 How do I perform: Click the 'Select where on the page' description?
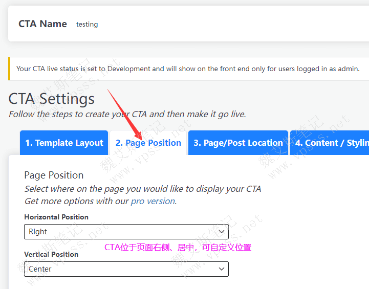(x=142, y=189)
